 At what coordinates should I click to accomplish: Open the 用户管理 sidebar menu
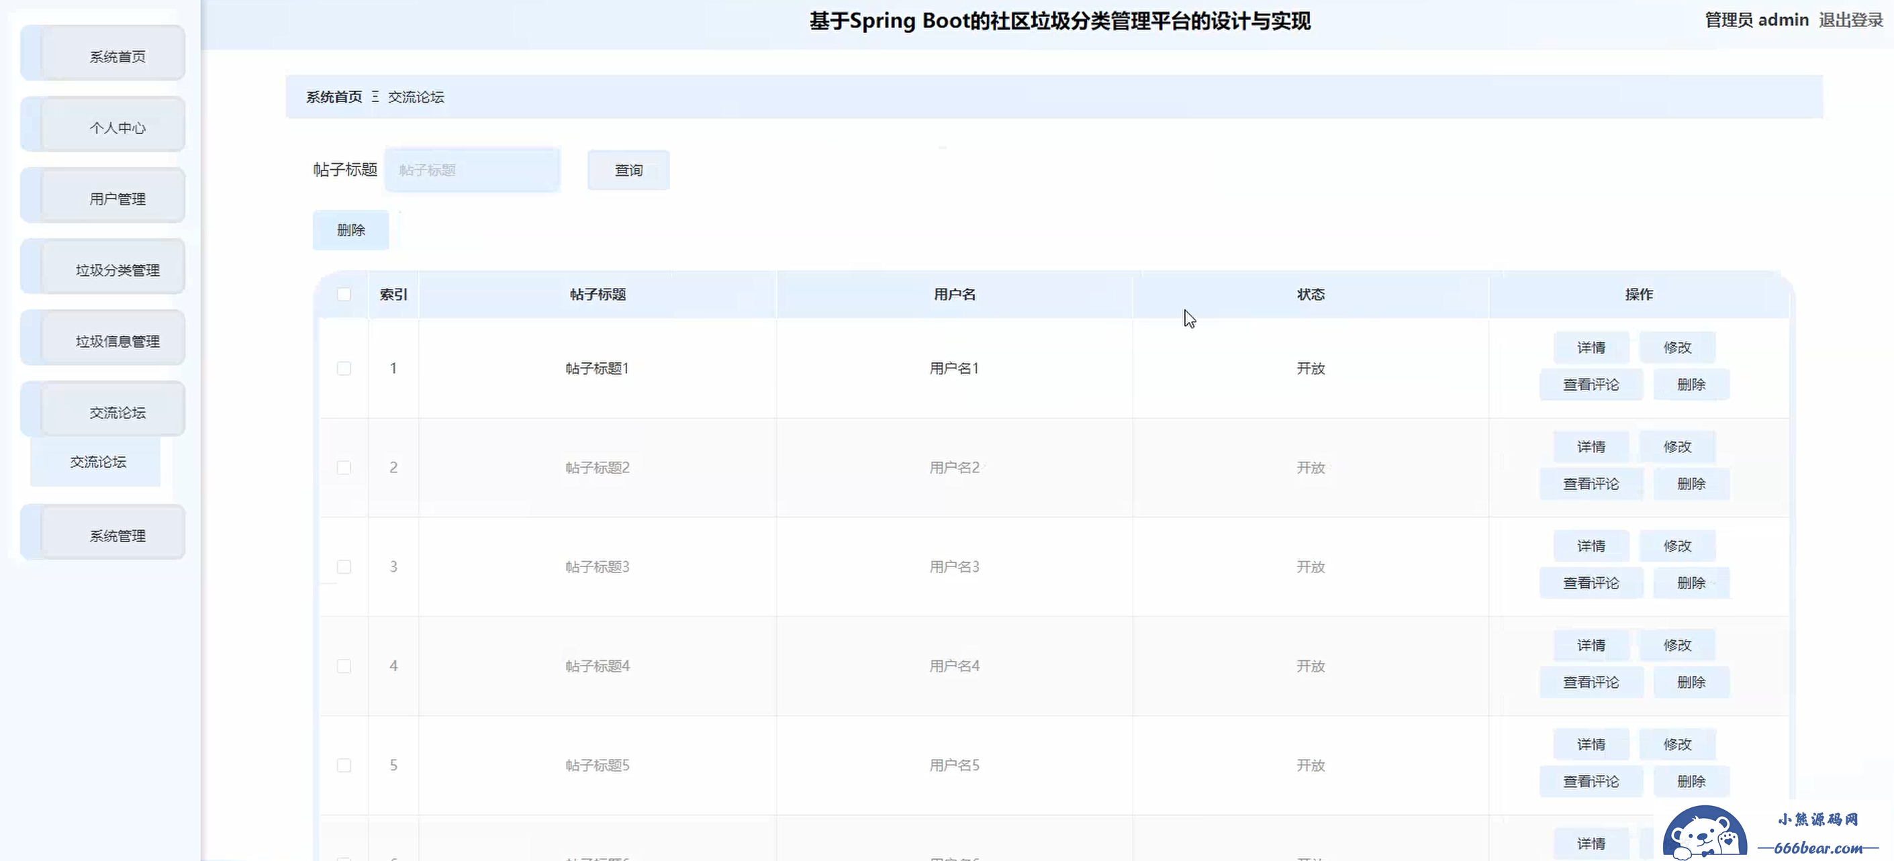coord(103,196)
